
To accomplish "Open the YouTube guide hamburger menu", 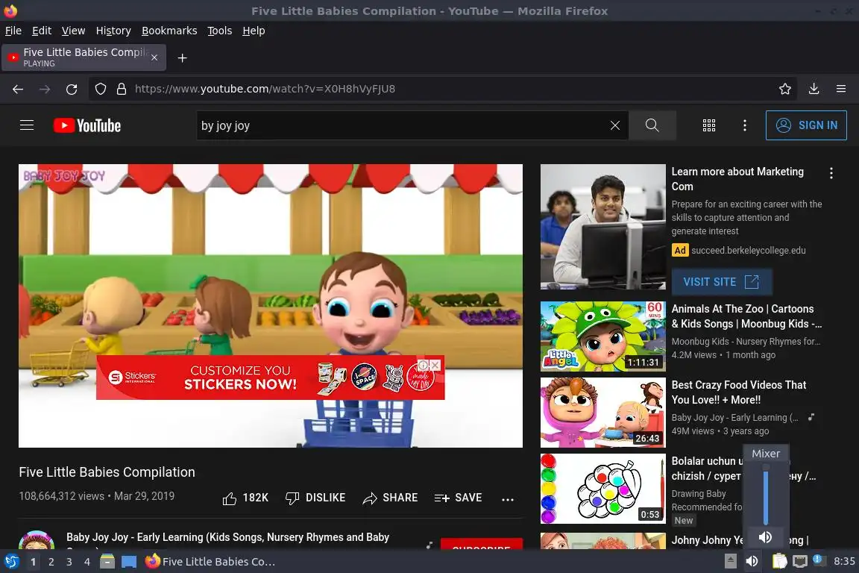I will [26, 125].
